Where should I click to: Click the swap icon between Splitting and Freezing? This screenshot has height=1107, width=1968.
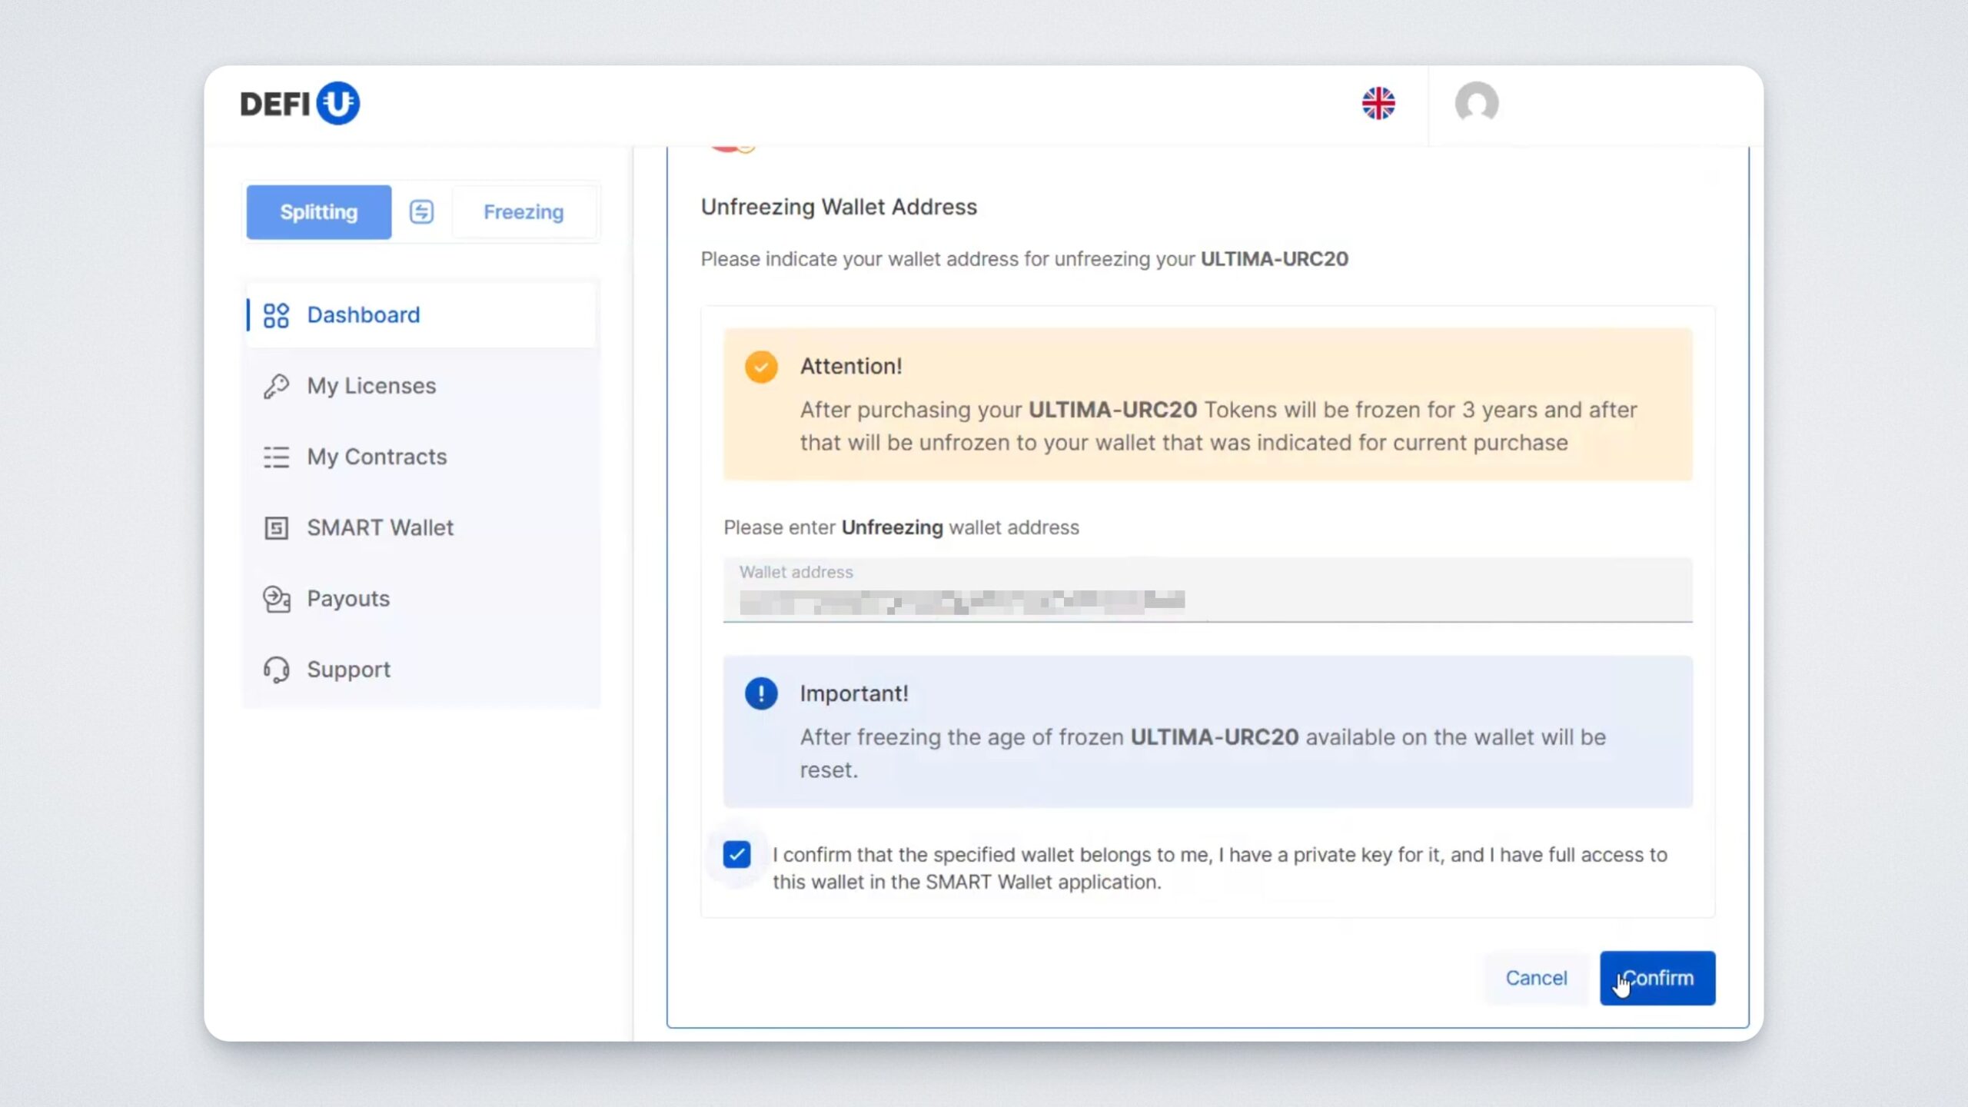point(421,211)
